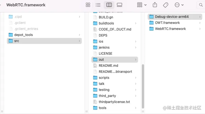Switch to icon grid view
The width and height of the screenshot is (205, 114).
tap(88, 5)
